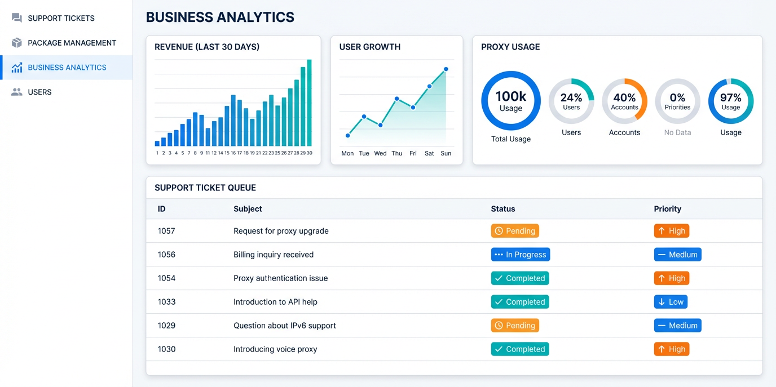Click the Status column header

point(503,209)
